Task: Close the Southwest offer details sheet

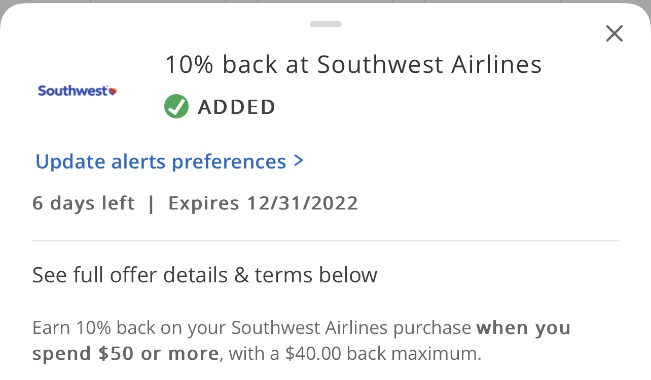Action: coord(614,34)
